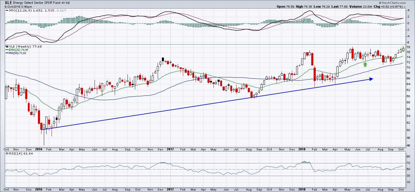Click the 2017 label on price panel axis
Viewport: 415px width, 192px height.
click(170, 149)
